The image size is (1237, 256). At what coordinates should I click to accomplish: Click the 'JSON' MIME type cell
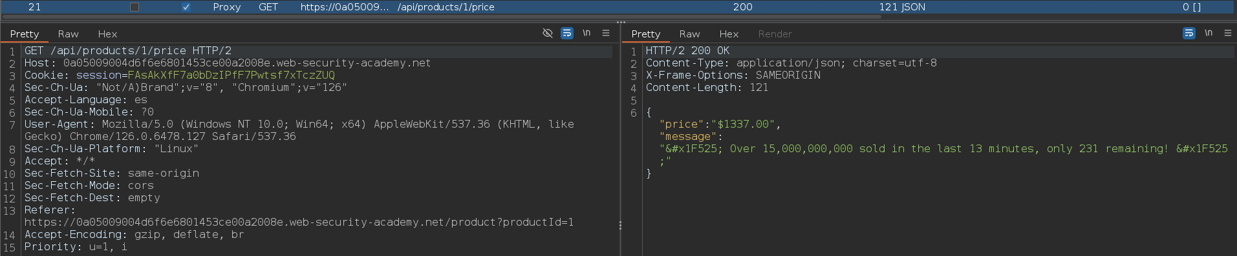coord(913,7)
